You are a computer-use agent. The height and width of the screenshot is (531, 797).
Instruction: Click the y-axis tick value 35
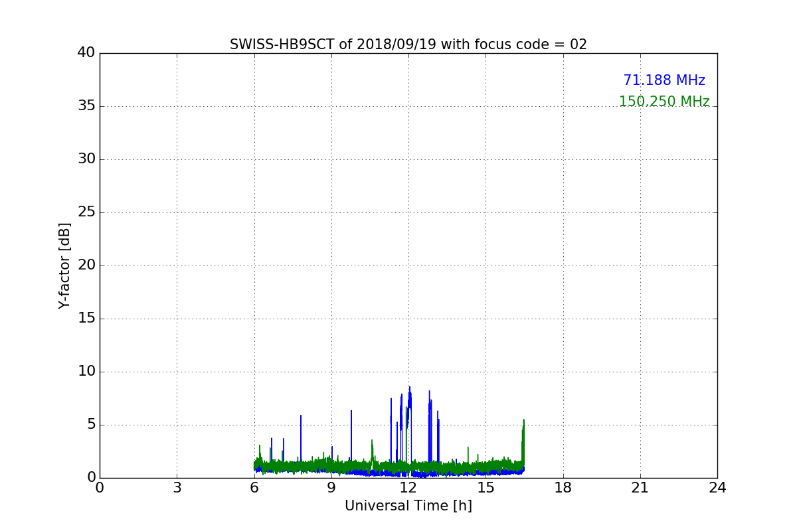tap(86, 106)
